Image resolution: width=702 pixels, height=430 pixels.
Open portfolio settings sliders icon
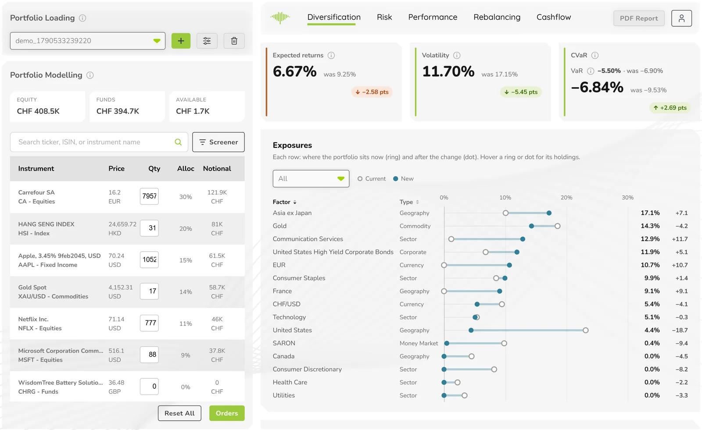[x=207, y=41]
